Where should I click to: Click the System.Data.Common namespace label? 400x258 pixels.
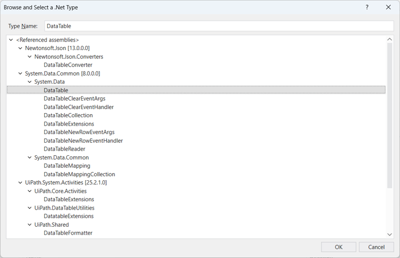click(61, 157)
